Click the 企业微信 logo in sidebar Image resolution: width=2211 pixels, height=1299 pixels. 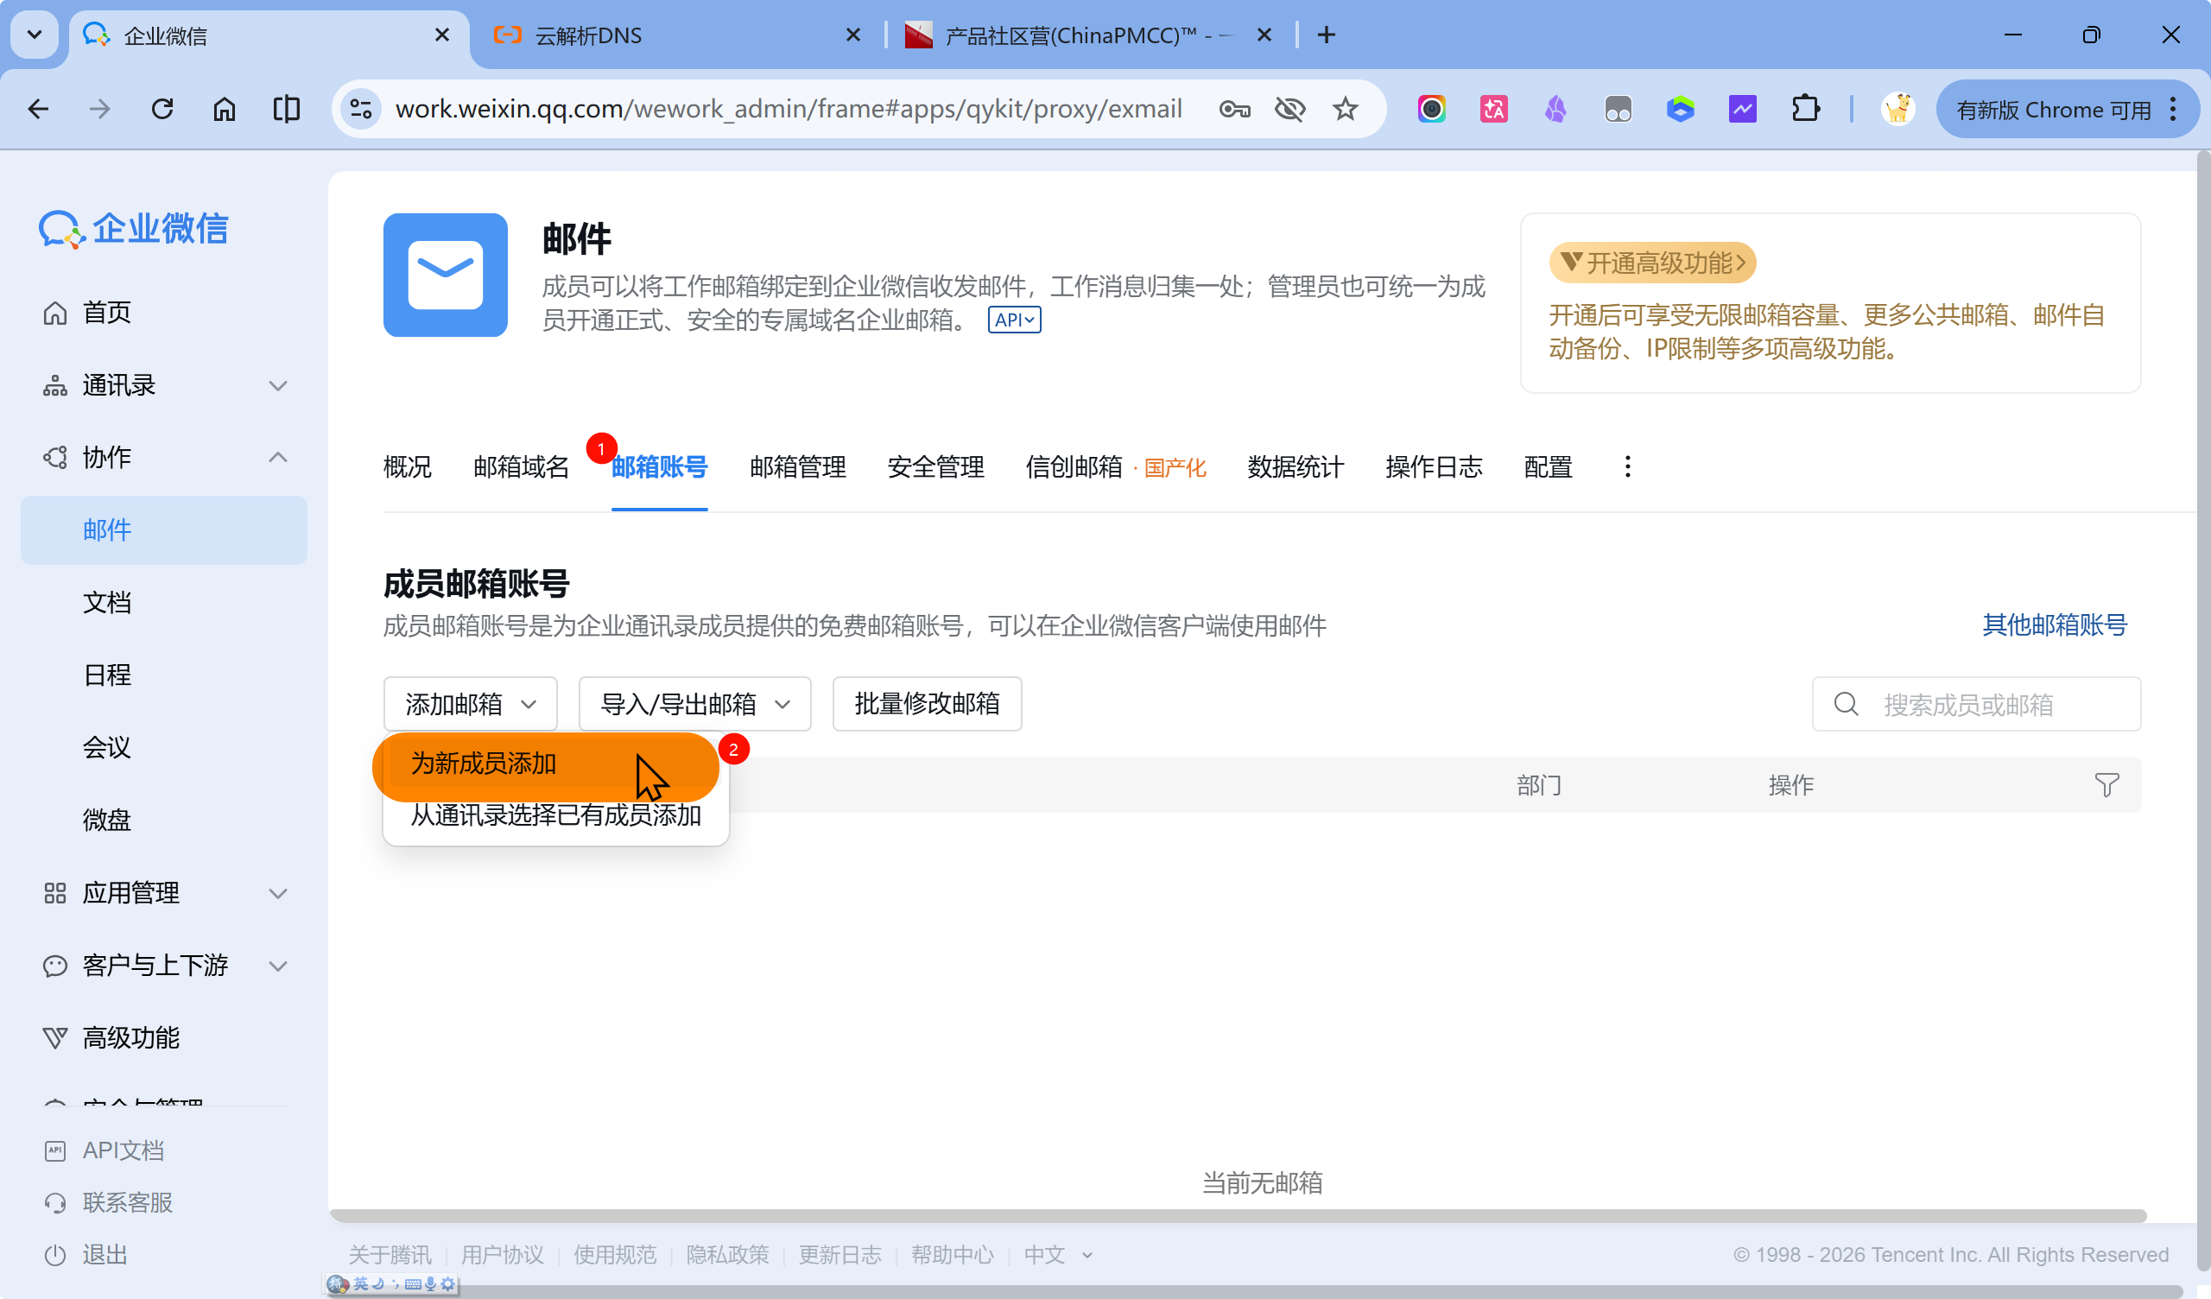(x=133, y=229)
